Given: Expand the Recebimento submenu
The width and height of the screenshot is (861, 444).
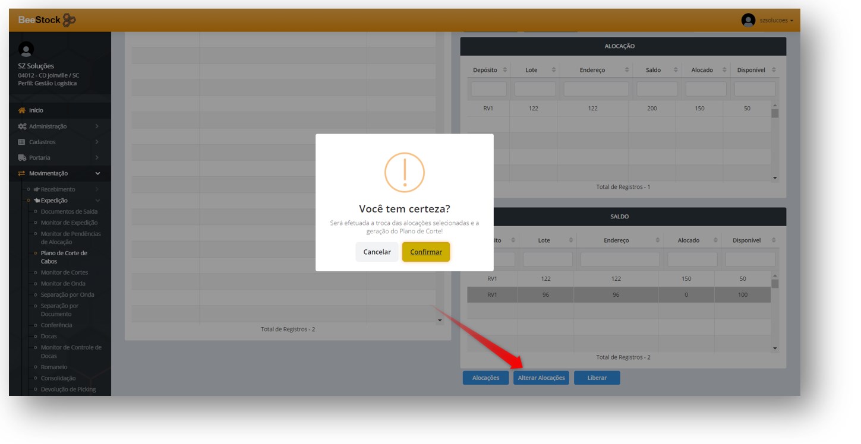Looking at the screenshot, I should click(97, 189).
